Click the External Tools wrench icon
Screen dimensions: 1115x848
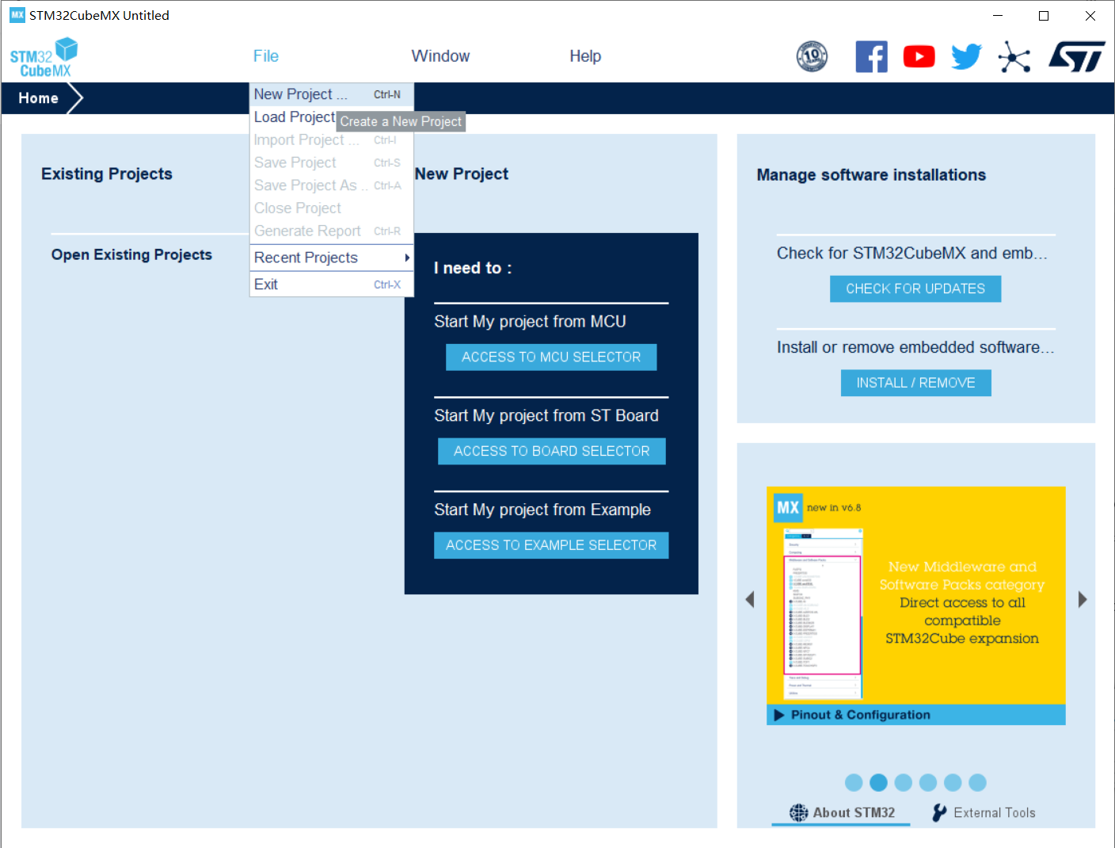pyautogui.click(x=939, y=812)
